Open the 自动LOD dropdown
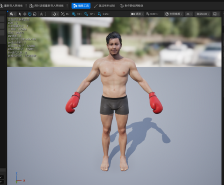224x185 pixels. click(x=203, y=14)
